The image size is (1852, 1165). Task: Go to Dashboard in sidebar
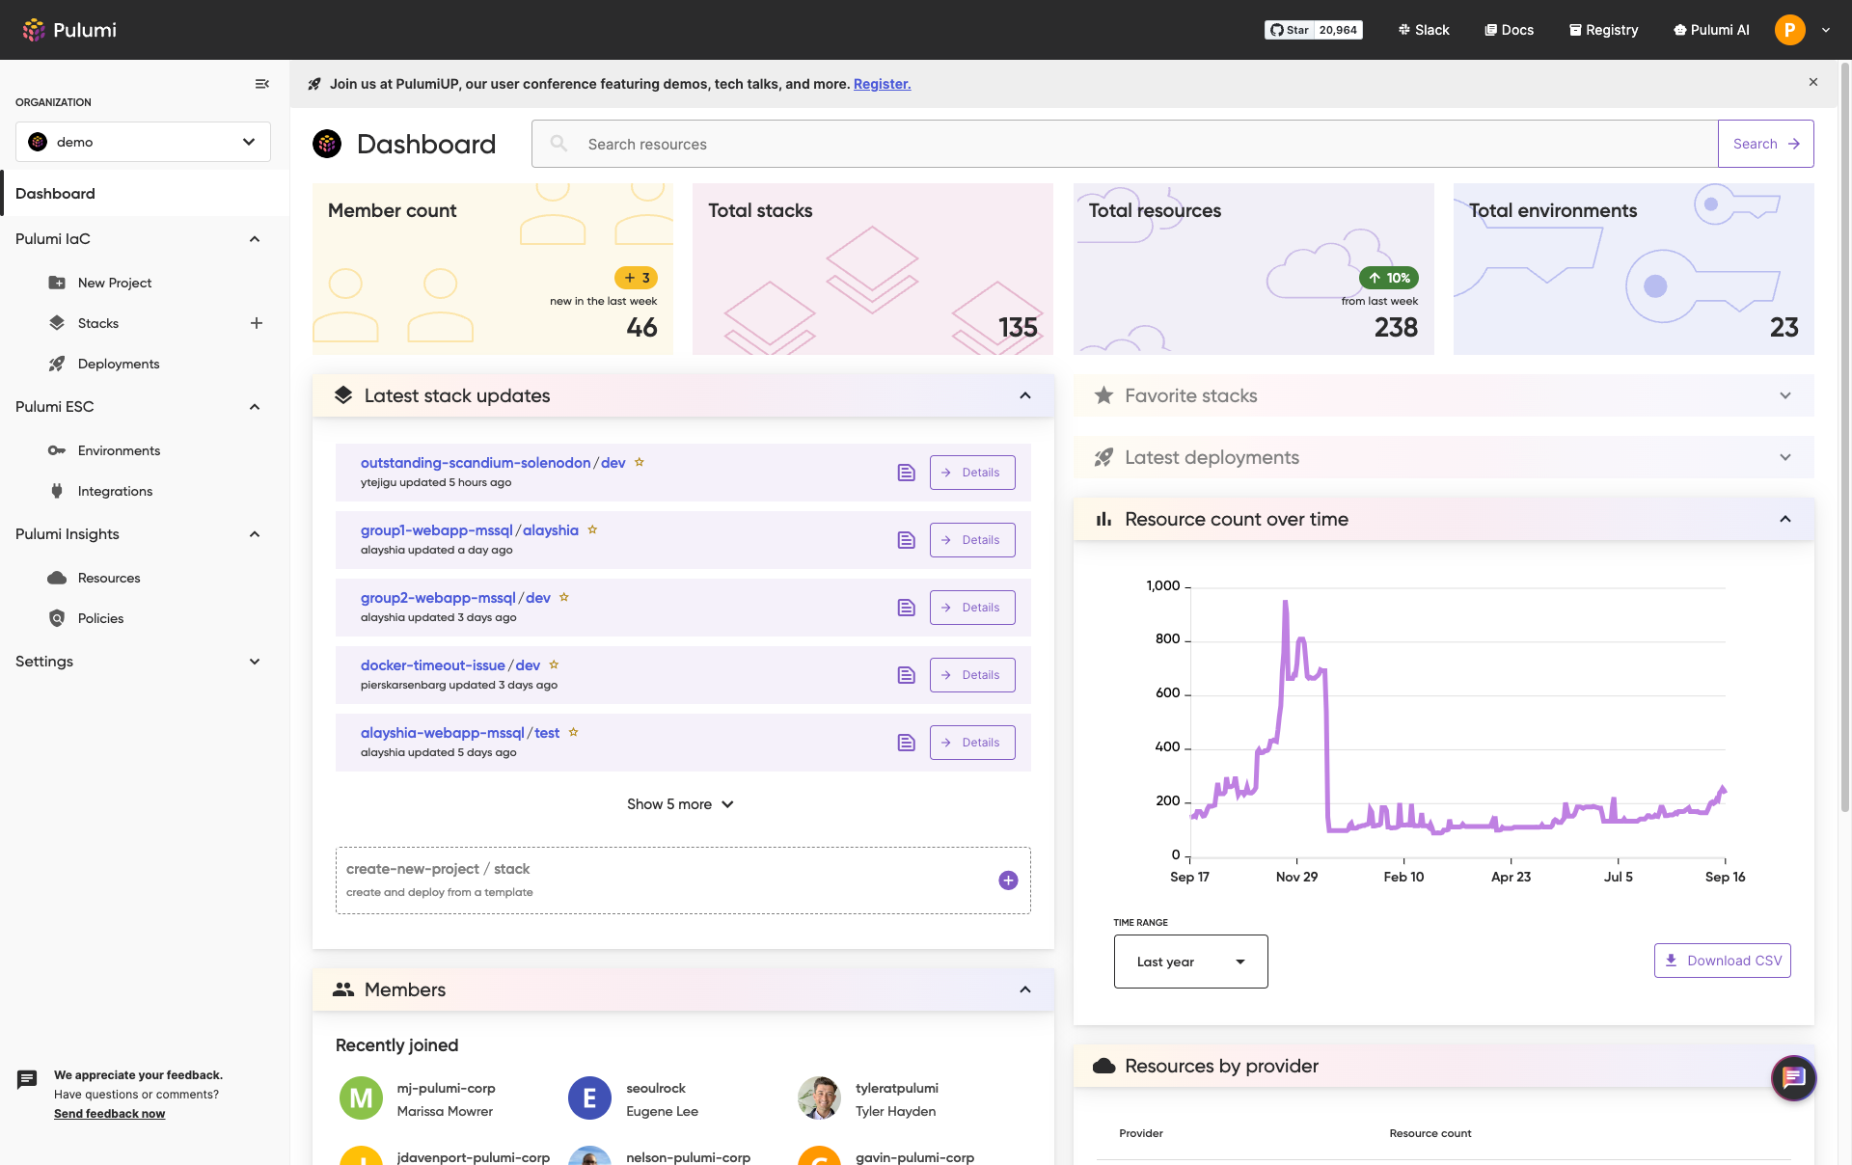coord(145,193)
